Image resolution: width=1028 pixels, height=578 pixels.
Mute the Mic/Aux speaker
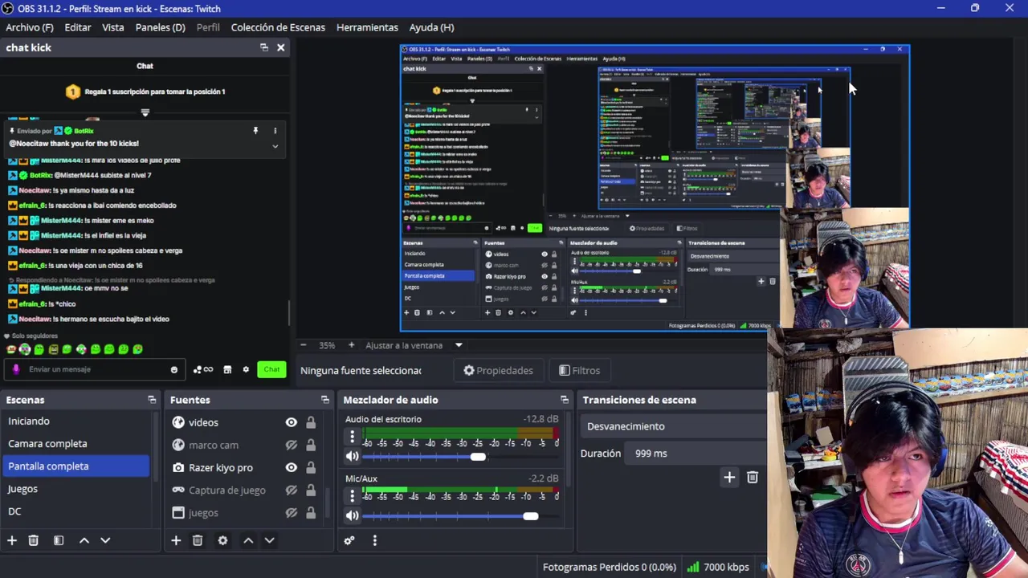[352, 515]
